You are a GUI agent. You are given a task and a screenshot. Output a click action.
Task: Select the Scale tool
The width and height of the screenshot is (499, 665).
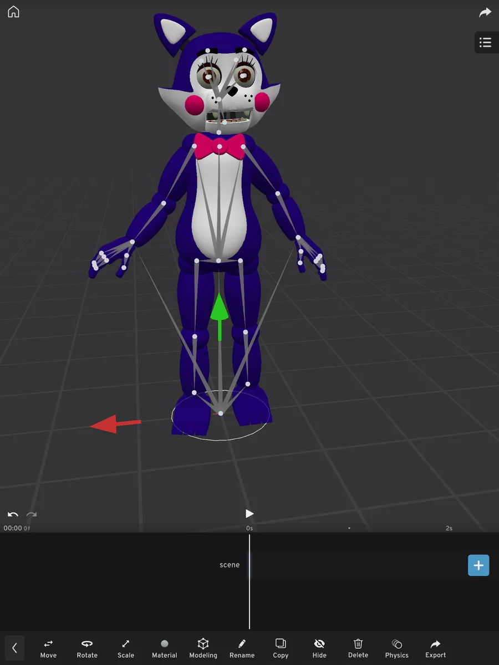[126, 648]
